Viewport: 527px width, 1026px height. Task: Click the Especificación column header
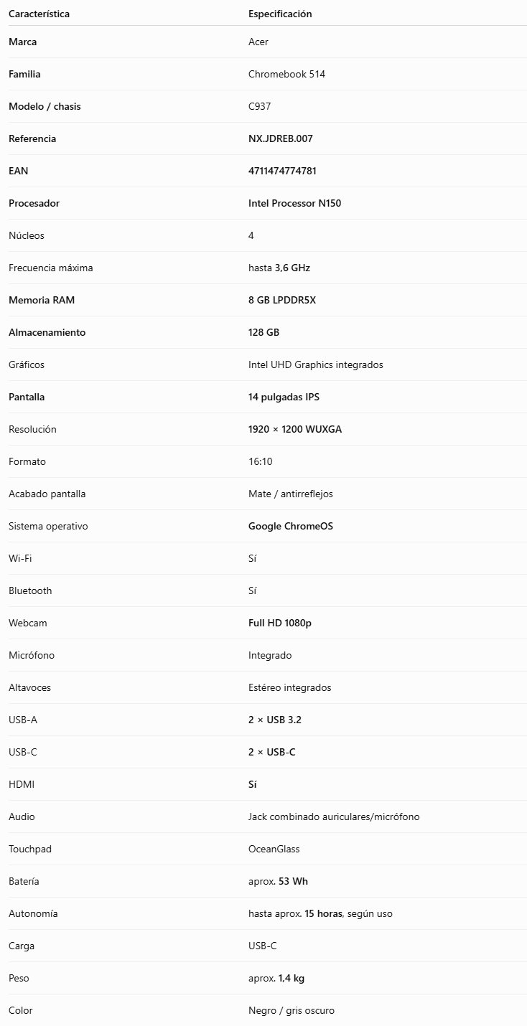pyautogui.click(x=280, y=14)
